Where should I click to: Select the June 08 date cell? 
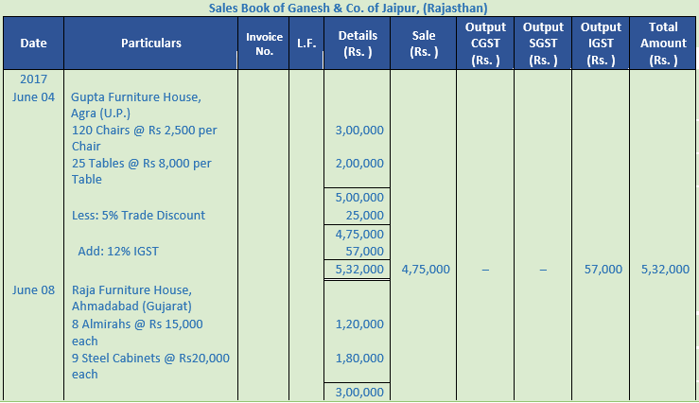pyautogui.click(x=34, y=289)
